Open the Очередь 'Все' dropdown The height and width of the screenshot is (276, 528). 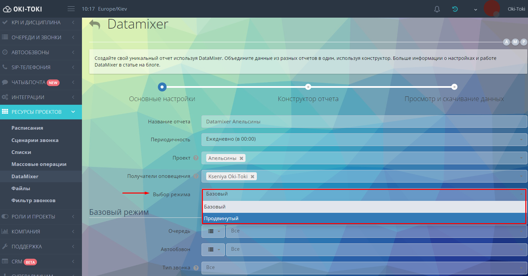pos(376,231)
